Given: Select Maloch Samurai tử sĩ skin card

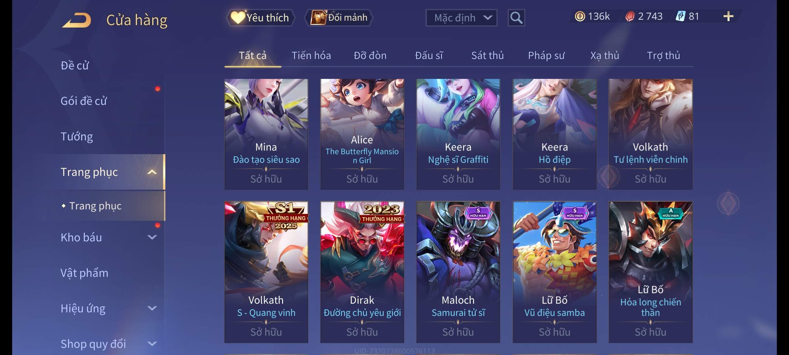Looking at the screenshot, I should pyautogui.click(x=458, y=272).
